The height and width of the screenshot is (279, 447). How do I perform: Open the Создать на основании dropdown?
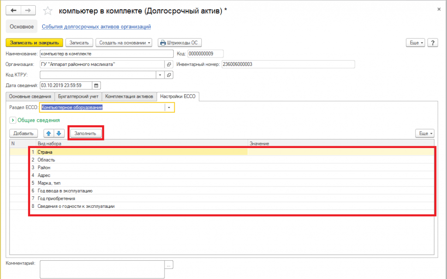(124, 43)
